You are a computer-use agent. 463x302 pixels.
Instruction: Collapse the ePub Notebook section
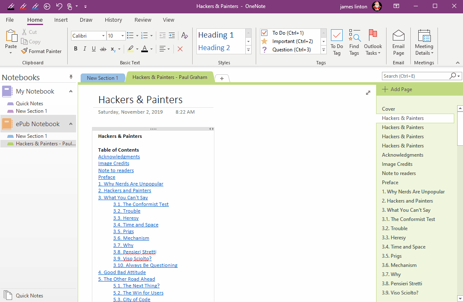(71, 124)
